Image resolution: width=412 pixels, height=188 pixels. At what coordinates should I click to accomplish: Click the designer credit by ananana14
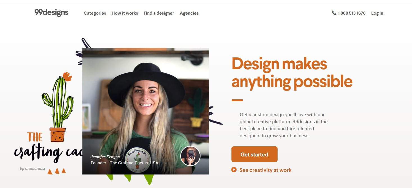pyautogui.click(x=33, y=169)
